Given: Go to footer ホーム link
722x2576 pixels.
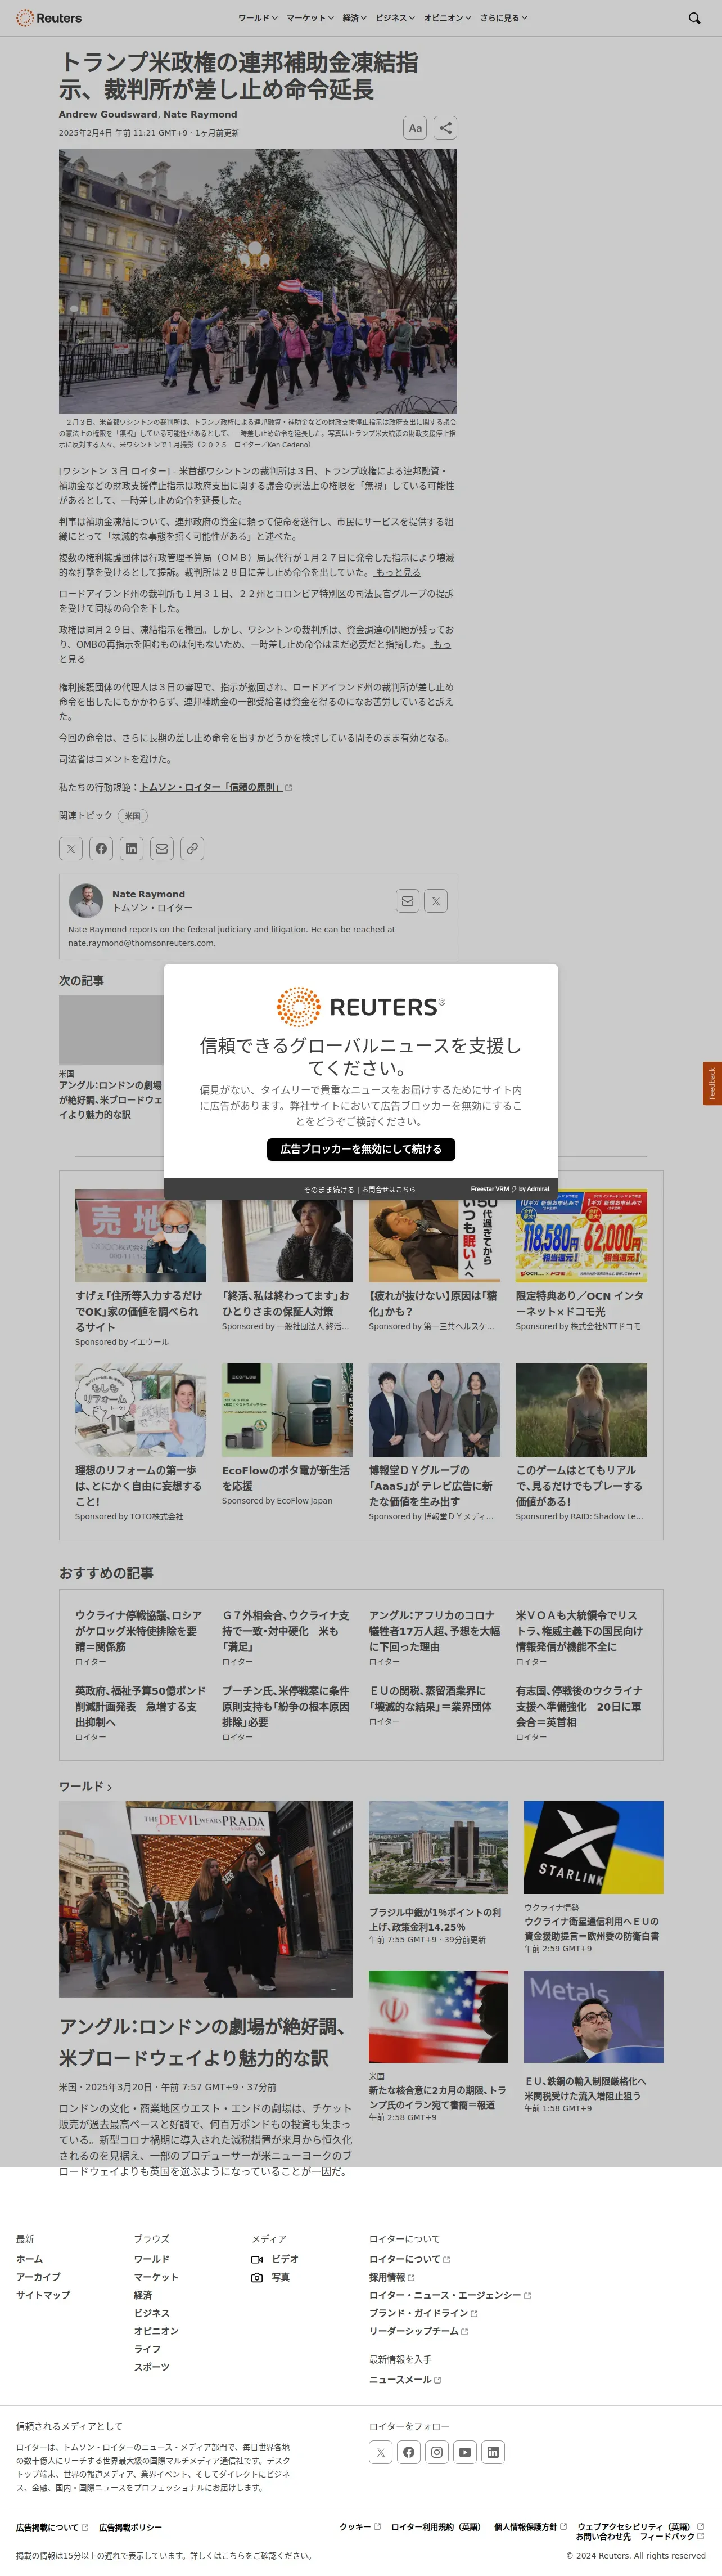Looking at the screenshot, I should [x=29, y=2259].
